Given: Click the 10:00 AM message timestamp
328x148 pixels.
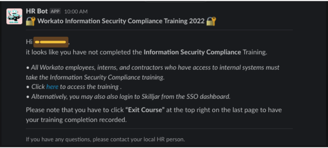Looking at the screenshot, I should pyautogui.click(x=76, y=11).
